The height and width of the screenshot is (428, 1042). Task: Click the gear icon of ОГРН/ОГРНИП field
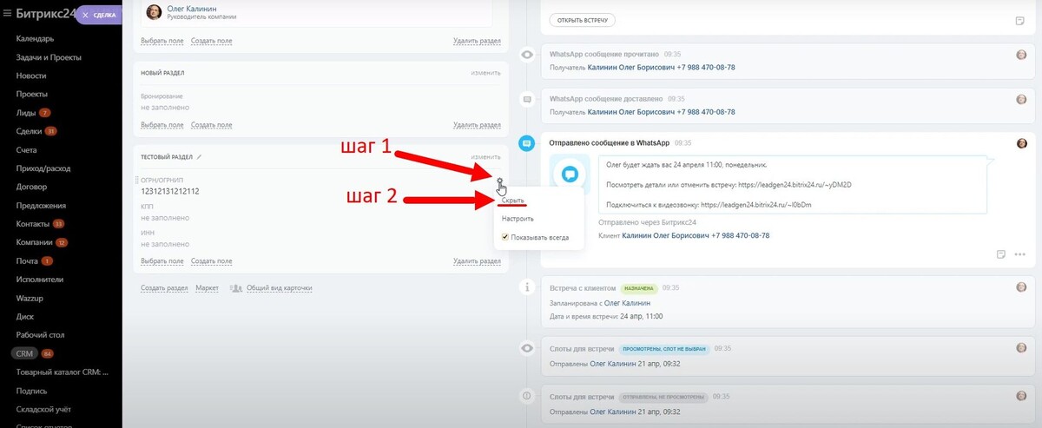point(500,181)
